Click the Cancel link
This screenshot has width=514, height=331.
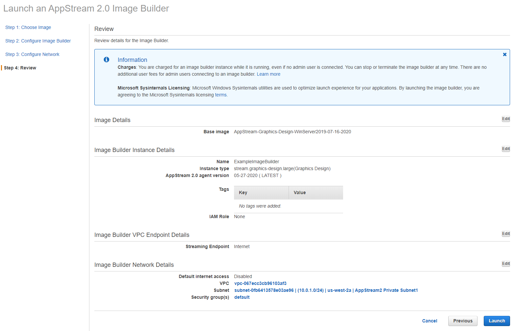pos(430,321)
